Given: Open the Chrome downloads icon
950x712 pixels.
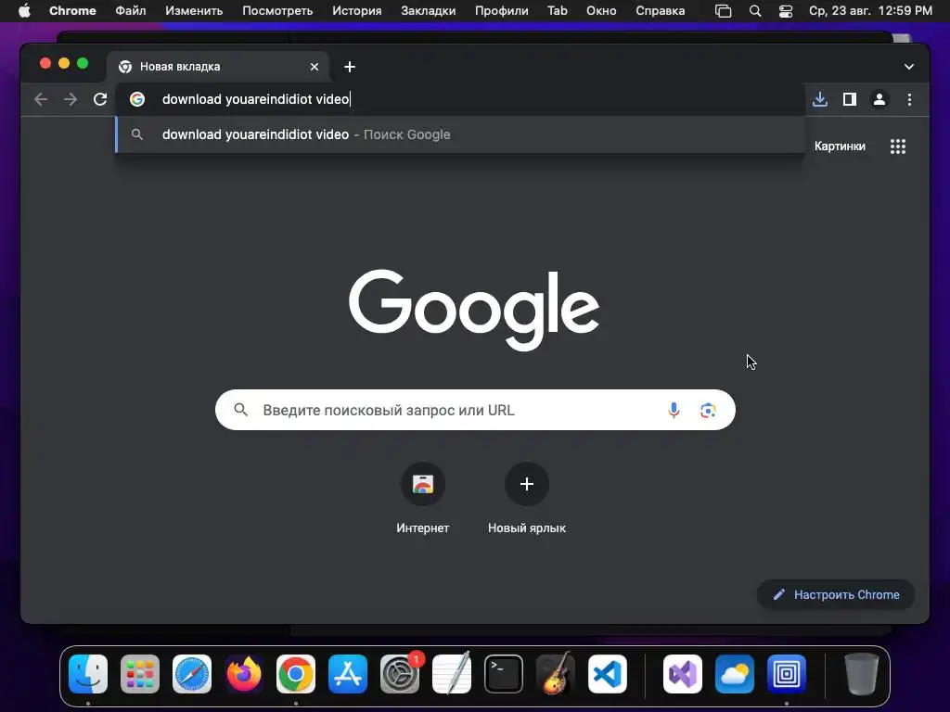Looking at the screenshot, I should pos(820,99).
